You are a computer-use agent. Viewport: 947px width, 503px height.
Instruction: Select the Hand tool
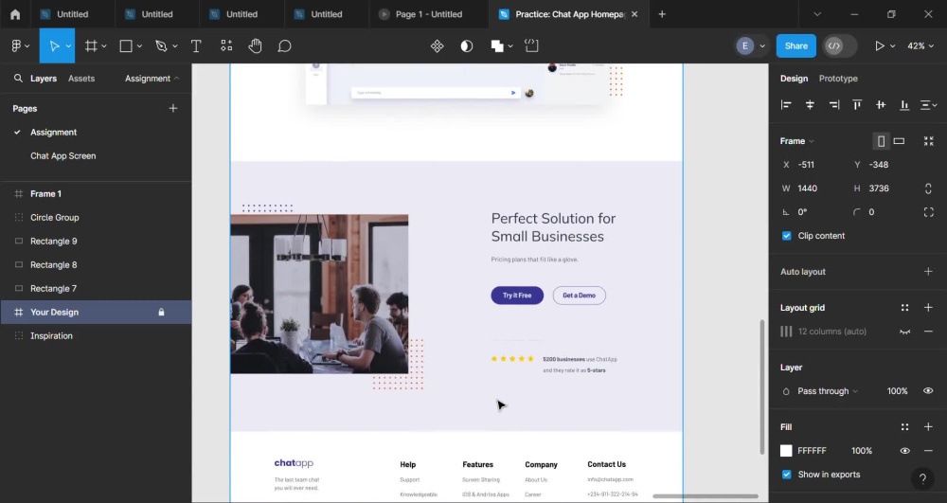coord(255,45)
